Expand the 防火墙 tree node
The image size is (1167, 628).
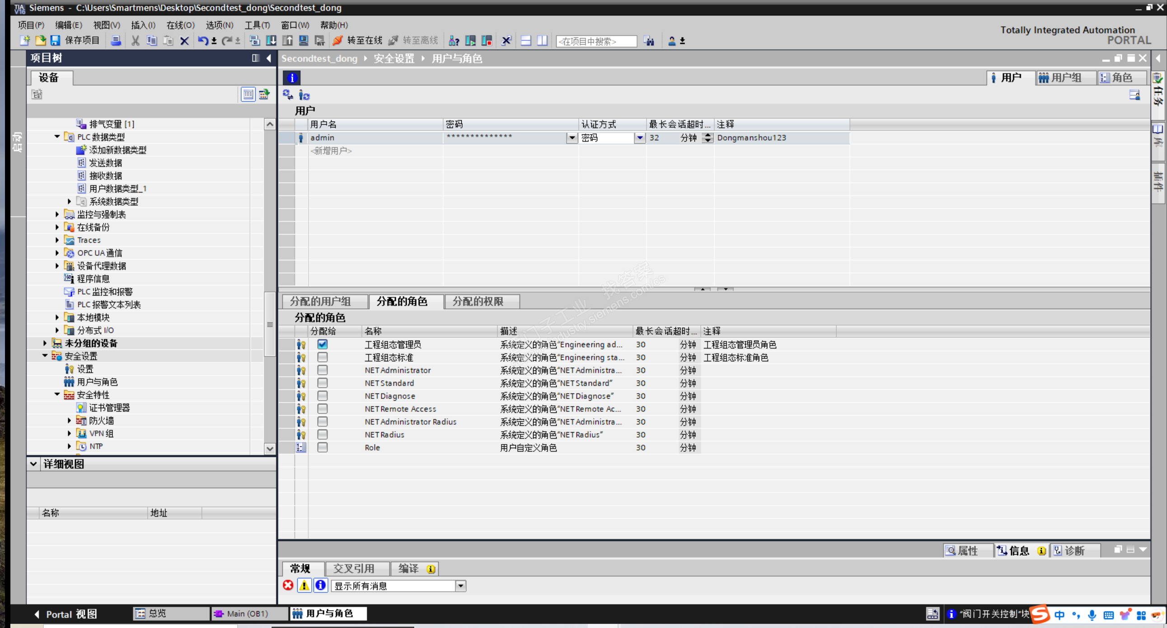pos(69,420)
